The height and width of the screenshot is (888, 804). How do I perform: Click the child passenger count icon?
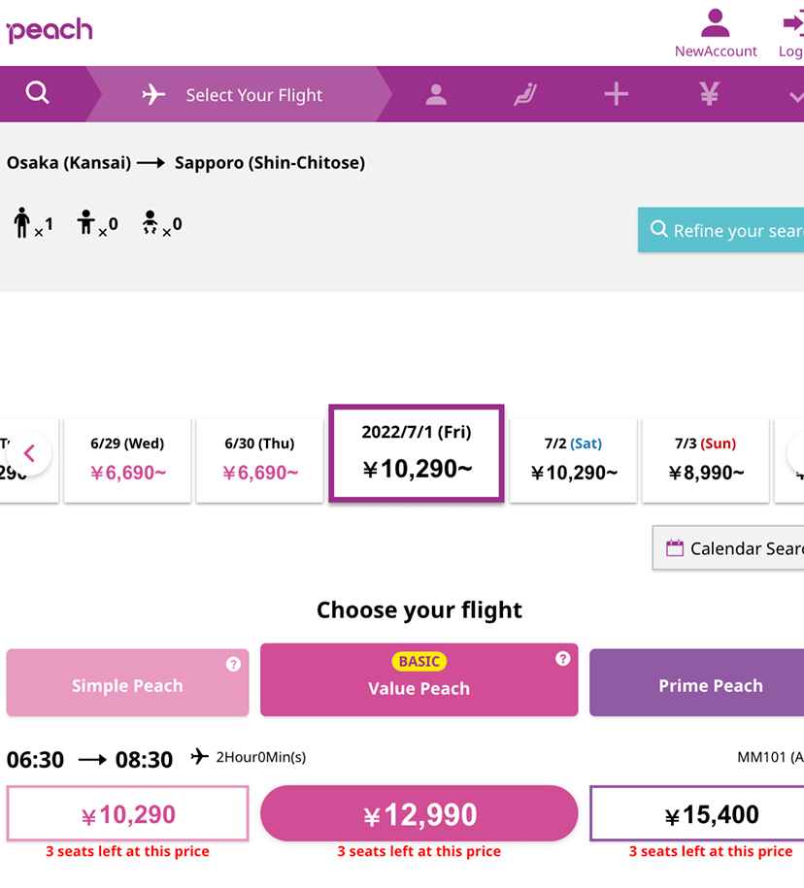(x=86, y=222)
